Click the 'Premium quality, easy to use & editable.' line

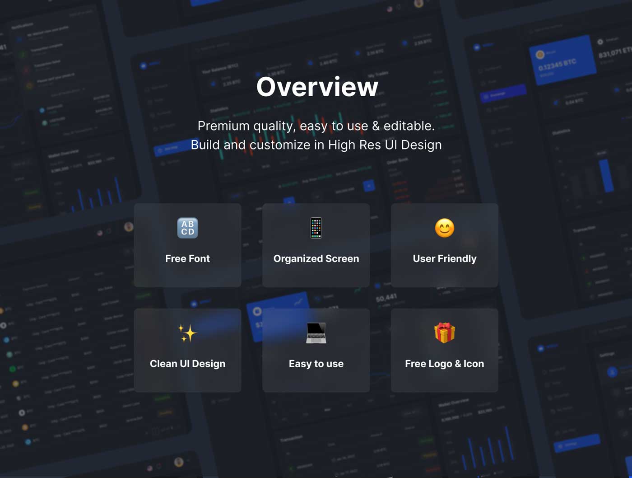pyautogui.click(x=316, y=126)
